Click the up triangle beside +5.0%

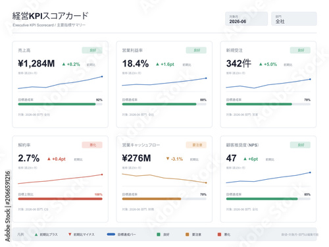[x=261, y=65]
